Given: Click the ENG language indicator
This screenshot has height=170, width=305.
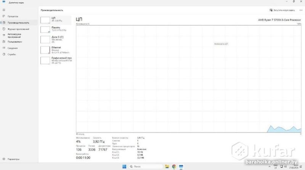Looking at the screenshot, I should pyautogui.click(x=275, y=167).
